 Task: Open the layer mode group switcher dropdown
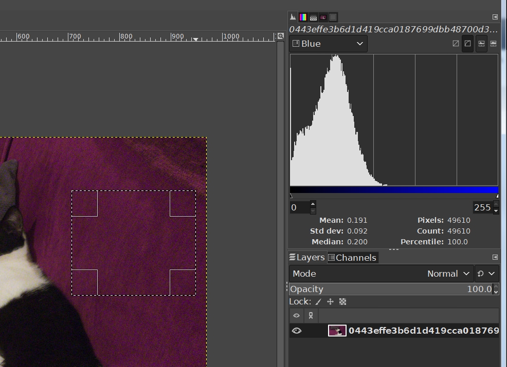(x=486, y=274)
